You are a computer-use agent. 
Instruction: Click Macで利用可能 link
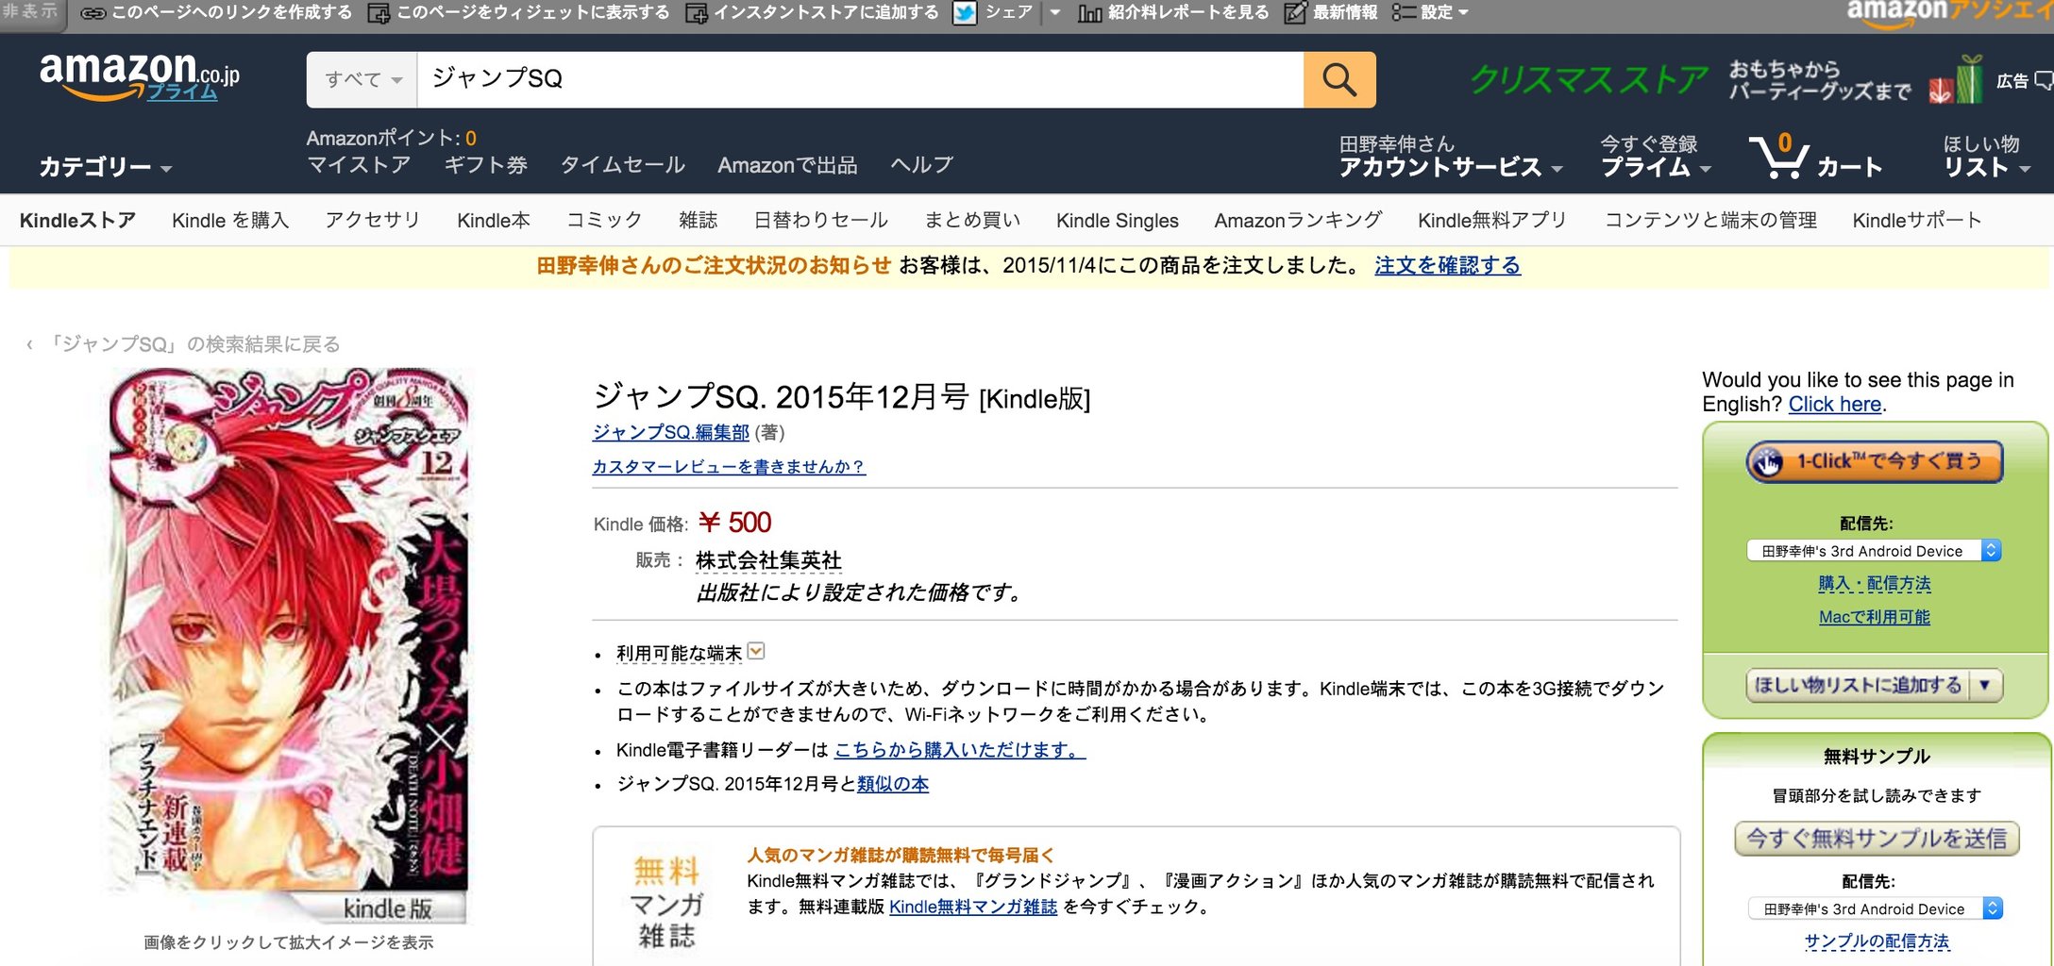(1875, 617)
